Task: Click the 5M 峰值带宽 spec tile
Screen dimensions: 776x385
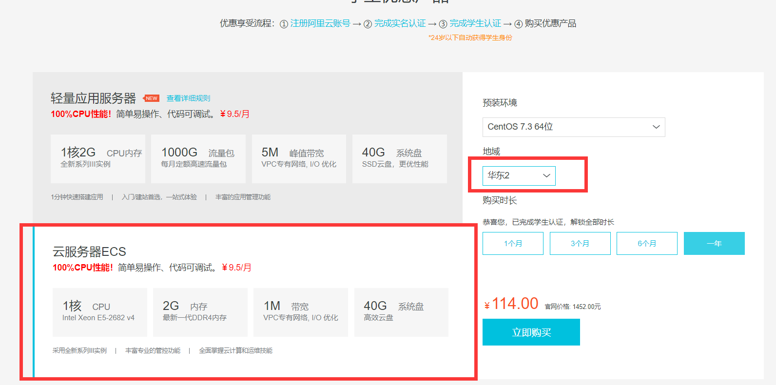Action: [x=299, y=159]
